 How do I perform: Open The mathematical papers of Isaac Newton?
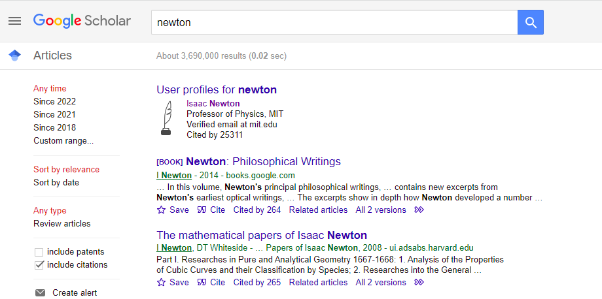click(262, 234)
